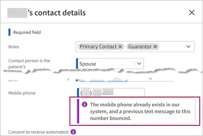Remove the Guarantor role chip

pos(155,47)
